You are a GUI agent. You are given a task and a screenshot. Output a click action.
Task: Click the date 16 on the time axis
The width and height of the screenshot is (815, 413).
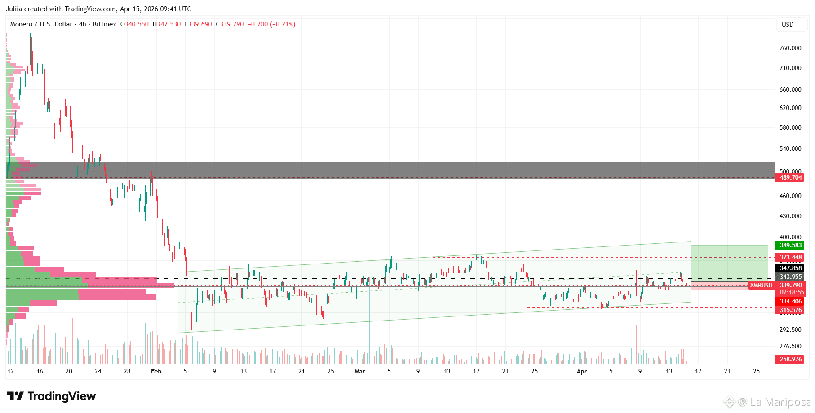[40, 371]
